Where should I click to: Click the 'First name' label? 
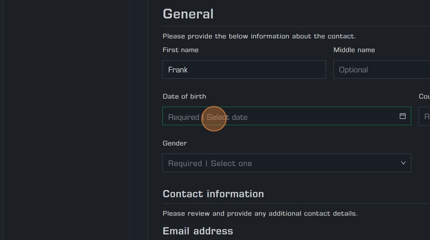(x=181, y=50)
